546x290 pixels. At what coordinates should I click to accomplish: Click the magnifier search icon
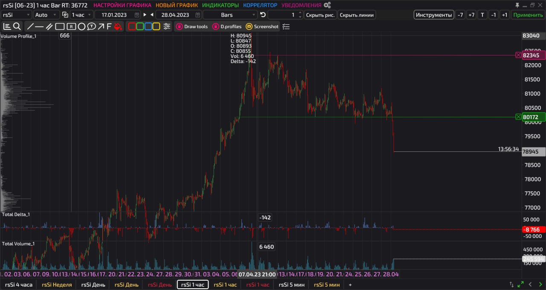click(17, 26)
